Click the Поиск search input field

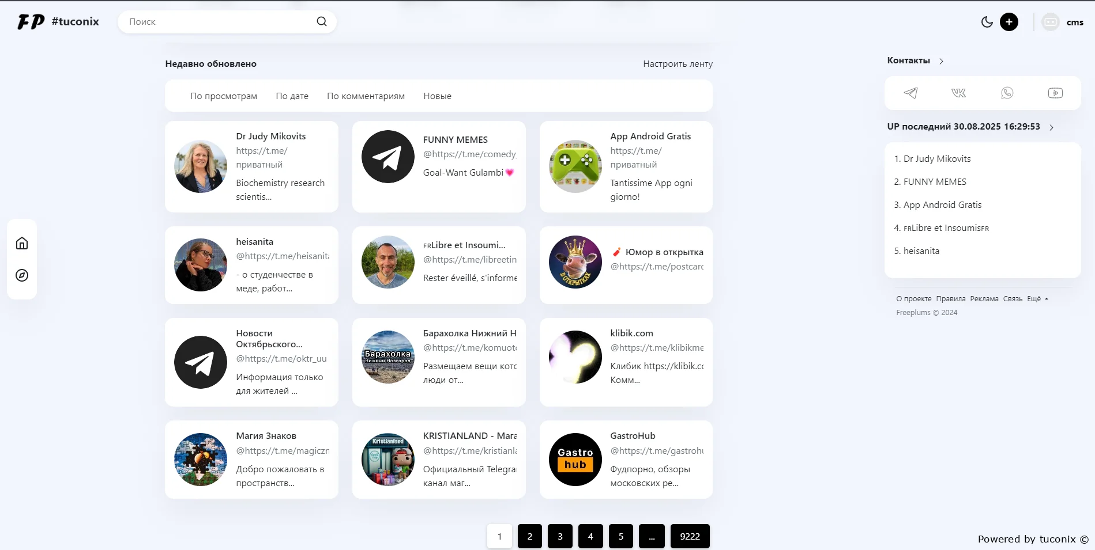tap(219, 22)
